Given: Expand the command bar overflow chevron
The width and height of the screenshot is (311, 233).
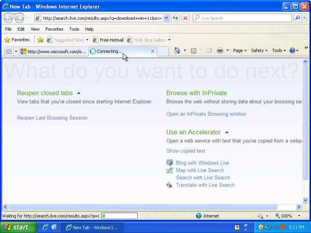Looking at the screenshot, I should click(306, 48).
